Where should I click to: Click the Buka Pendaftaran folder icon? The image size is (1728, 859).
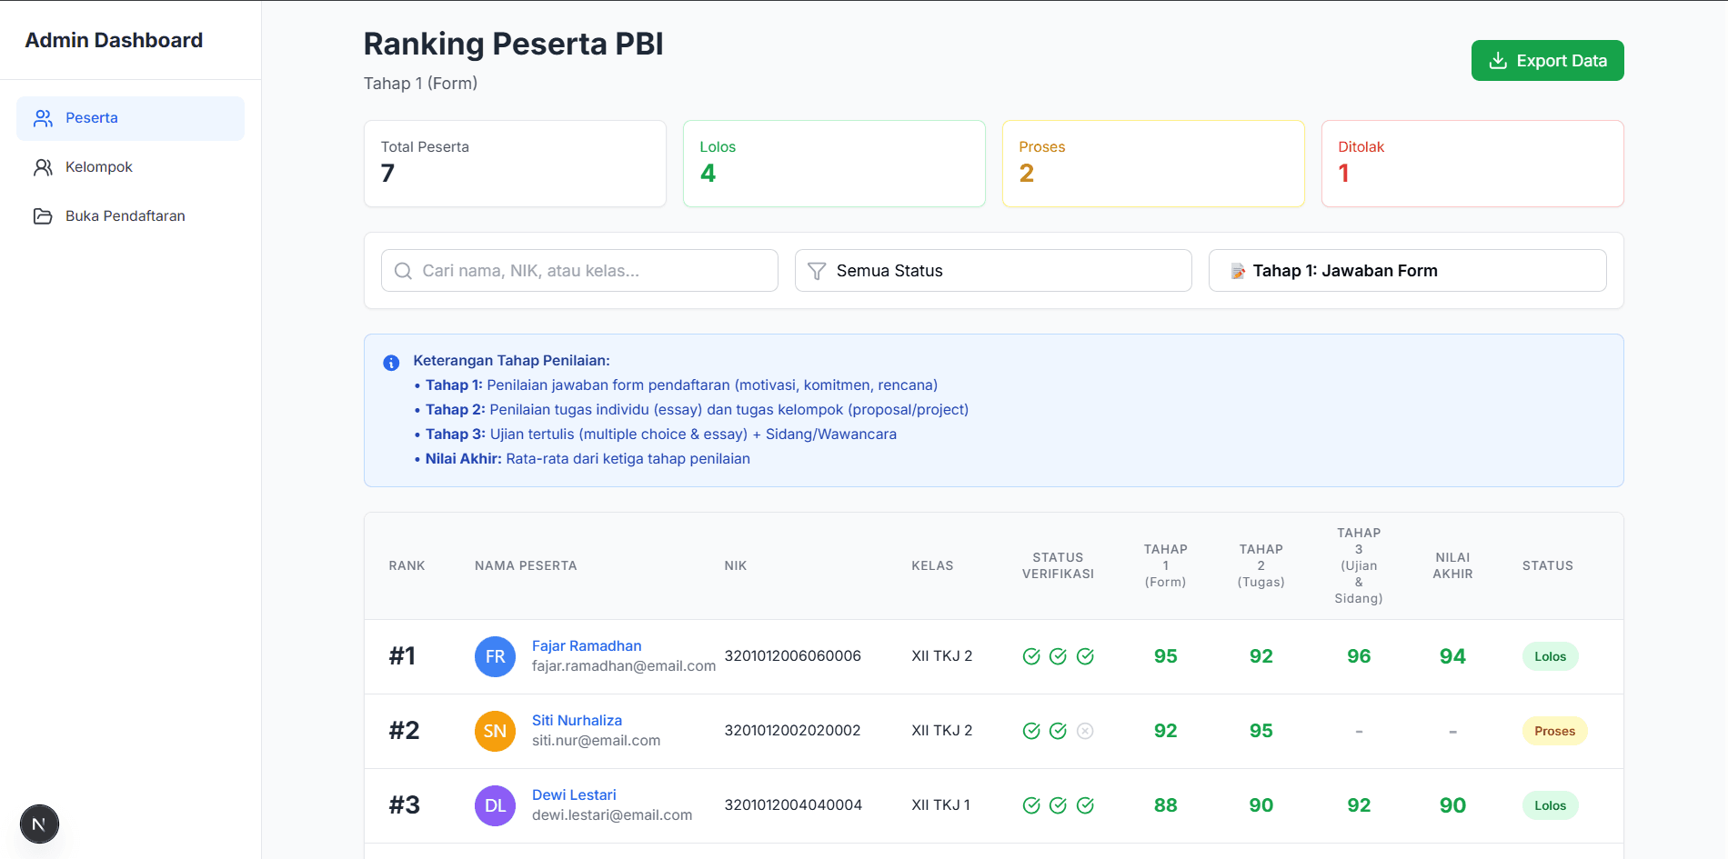[43, 216]
